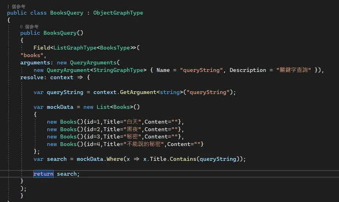339x202 pixels.
Task: Click BooksQuery in the class declaration line
Action: [x=66, y=13]
